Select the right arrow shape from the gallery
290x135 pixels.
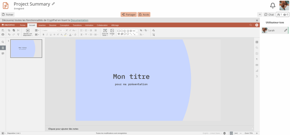pyautogui.click(x=125, y=31)
